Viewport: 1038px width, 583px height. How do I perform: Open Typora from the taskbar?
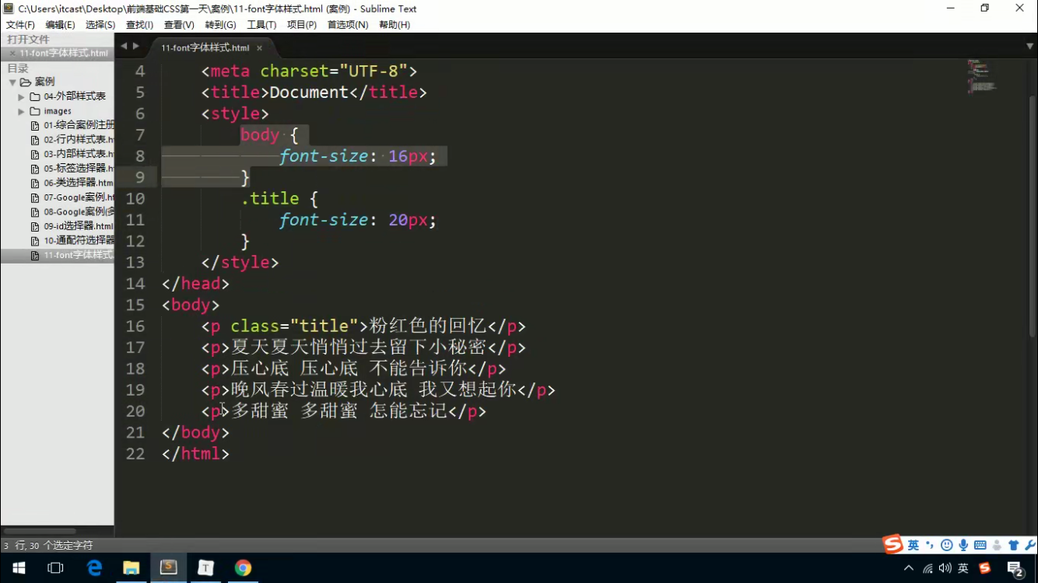tap(206, 568)
